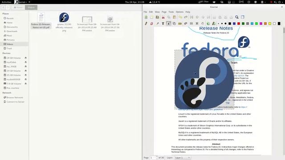
Task: Open the Layer dropdown in Xournal status bar
Action: 183,158
